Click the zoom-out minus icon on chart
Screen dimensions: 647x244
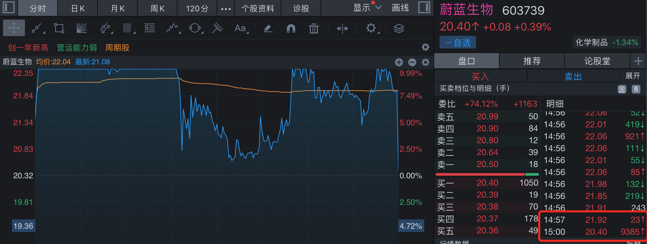(x=412, y=62)
